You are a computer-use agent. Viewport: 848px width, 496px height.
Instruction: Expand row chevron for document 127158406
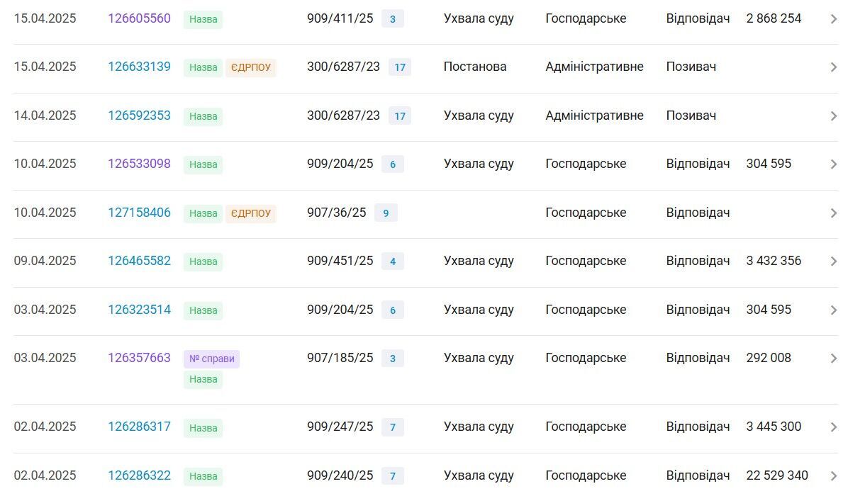[833, 213]
